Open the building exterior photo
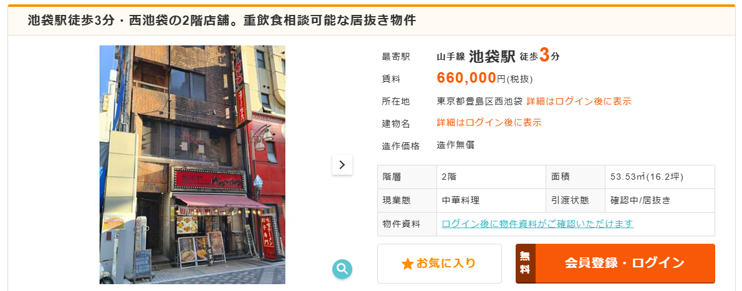The image size is (742, 291). click(x=192, y=165)
